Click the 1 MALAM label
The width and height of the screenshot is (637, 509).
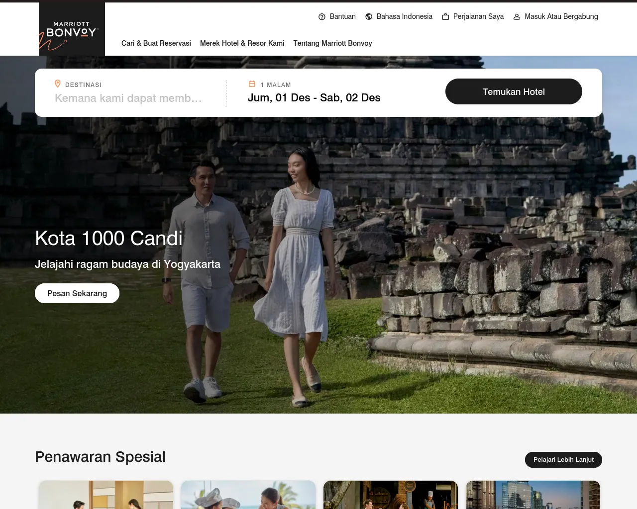tap(276, 85)
